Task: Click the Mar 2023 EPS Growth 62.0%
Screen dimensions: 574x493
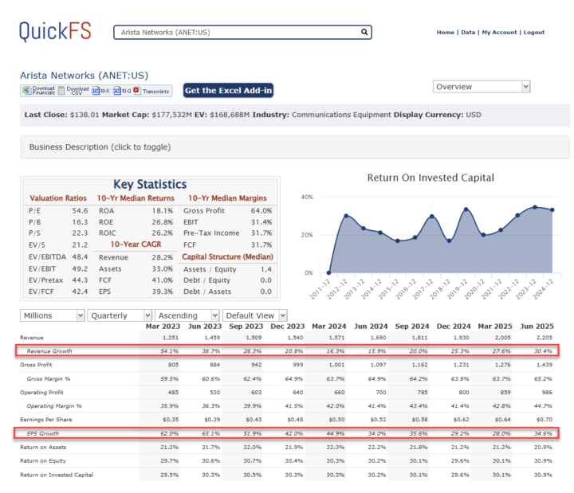Action: pos(170,433)
